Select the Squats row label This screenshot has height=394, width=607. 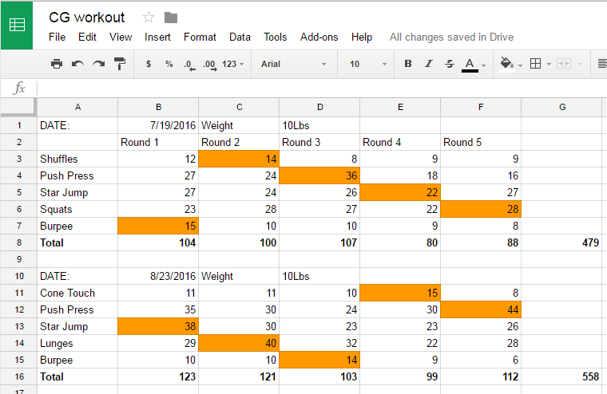coord(77,209)
